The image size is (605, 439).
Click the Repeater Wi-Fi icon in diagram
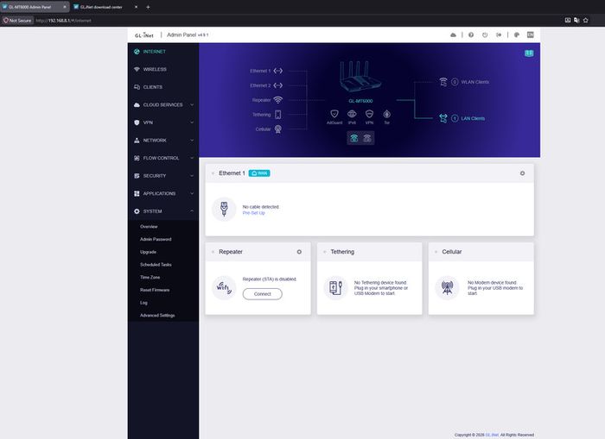click(x=277, y=100)
